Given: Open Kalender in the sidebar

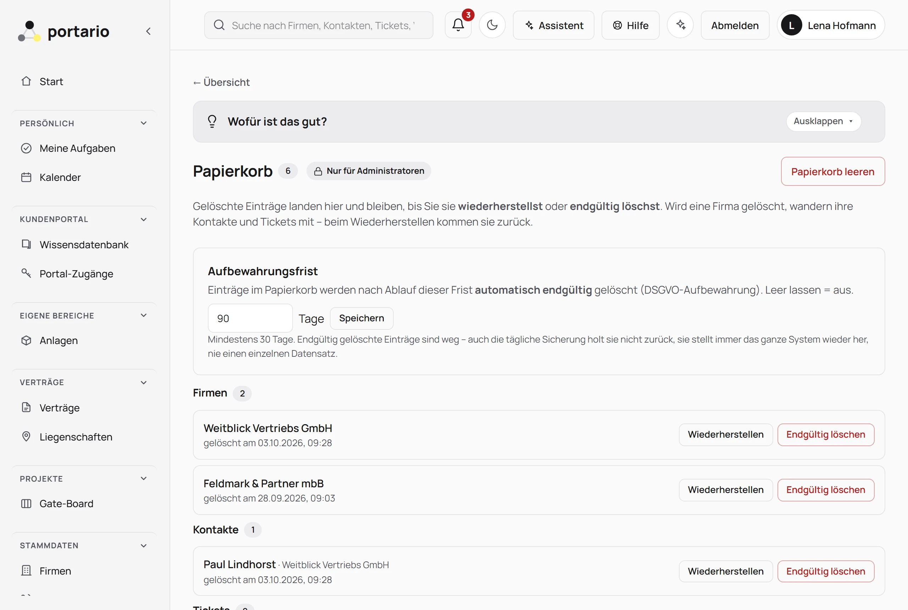Looking at the screenshot, I should [84, 177].
